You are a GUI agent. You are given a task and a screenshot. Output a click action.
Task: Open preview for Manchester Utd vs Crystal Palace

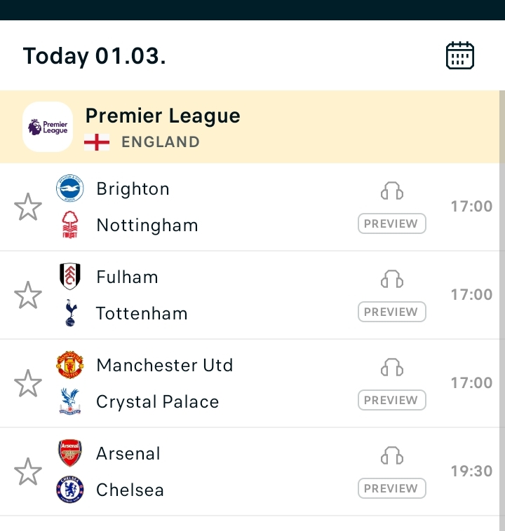tap(391, 401)
